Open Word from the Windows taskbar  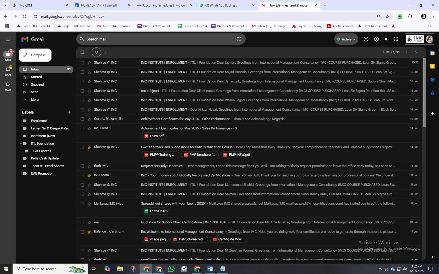pos(210,269)
